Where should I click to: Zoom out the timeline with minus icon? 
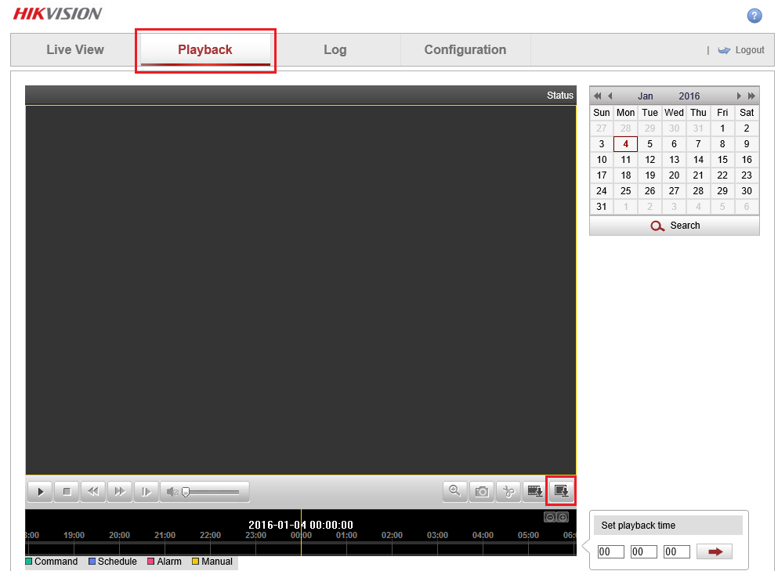tap(550, 517)
